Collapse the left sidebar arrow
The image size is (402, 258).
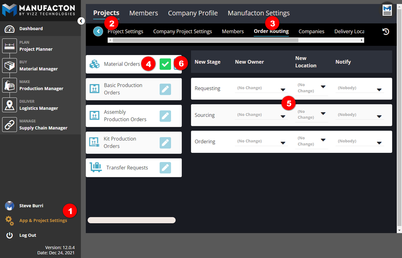(x=81, y=21)
